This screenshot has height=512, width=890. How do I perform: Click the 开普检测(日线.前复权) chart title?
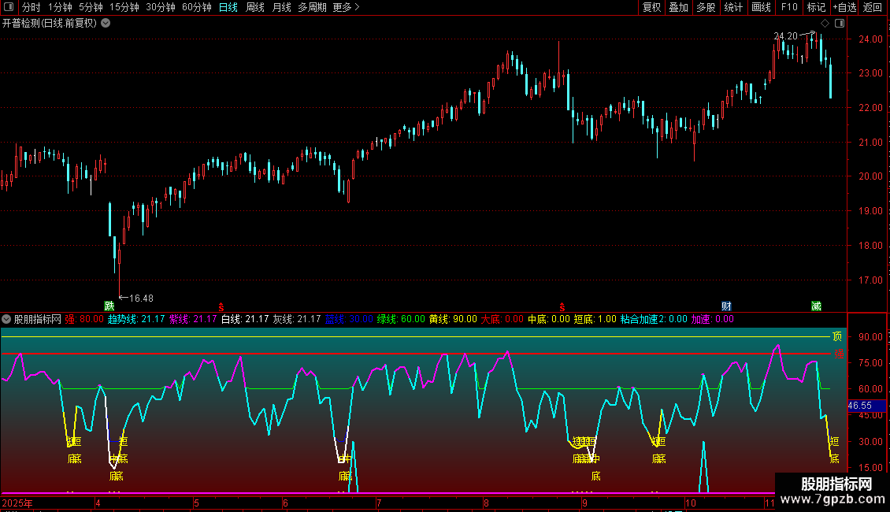50,24
